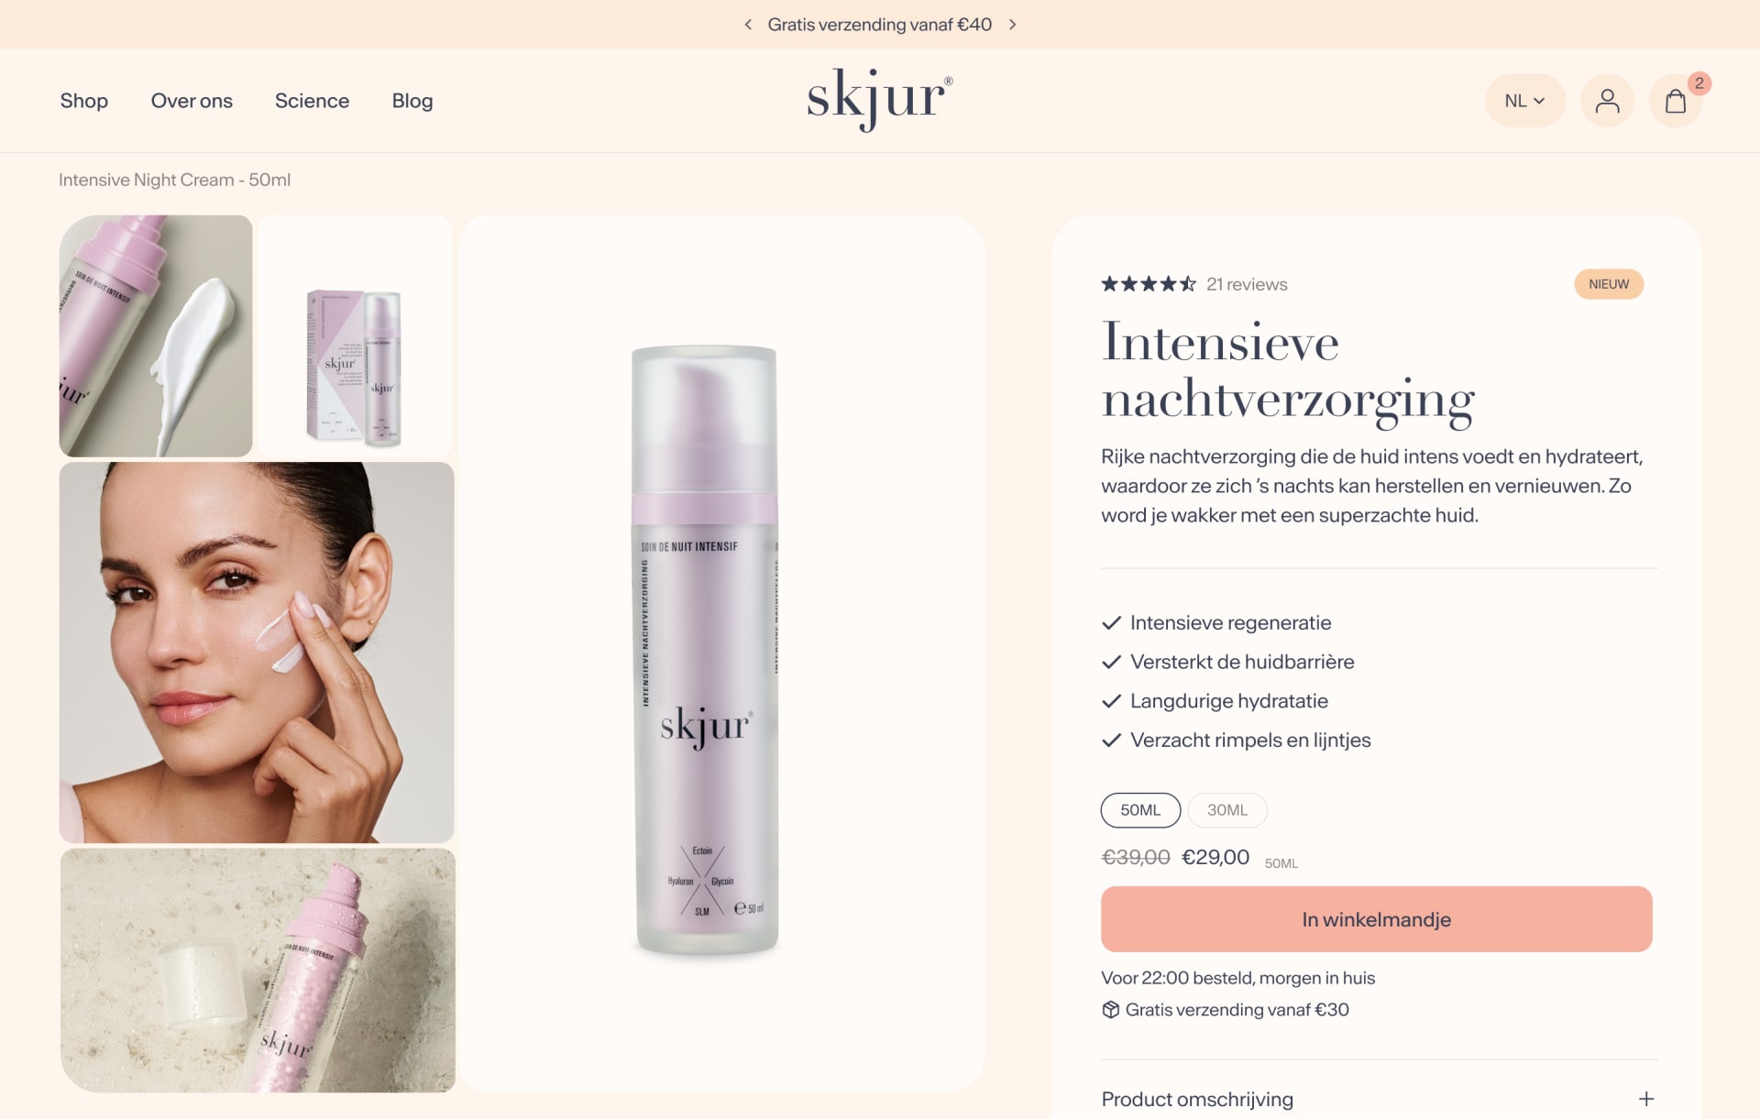View the woman applying cream photo

(x=257, y=653)
